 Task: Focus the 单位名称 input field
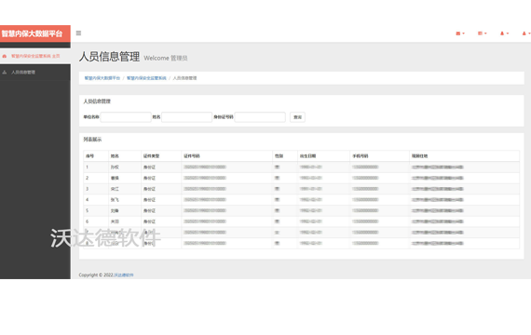pos(126,117)
